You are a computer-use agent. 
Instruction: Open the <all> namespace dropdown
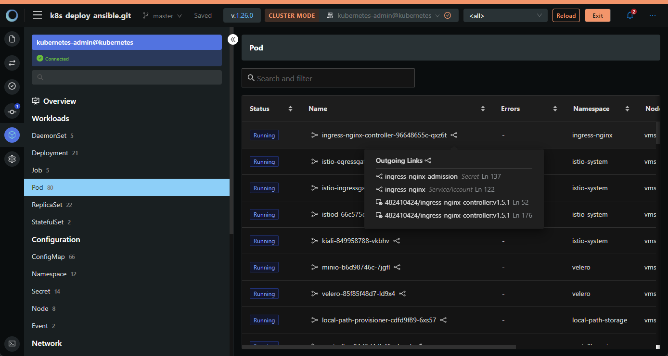(505, 15)
